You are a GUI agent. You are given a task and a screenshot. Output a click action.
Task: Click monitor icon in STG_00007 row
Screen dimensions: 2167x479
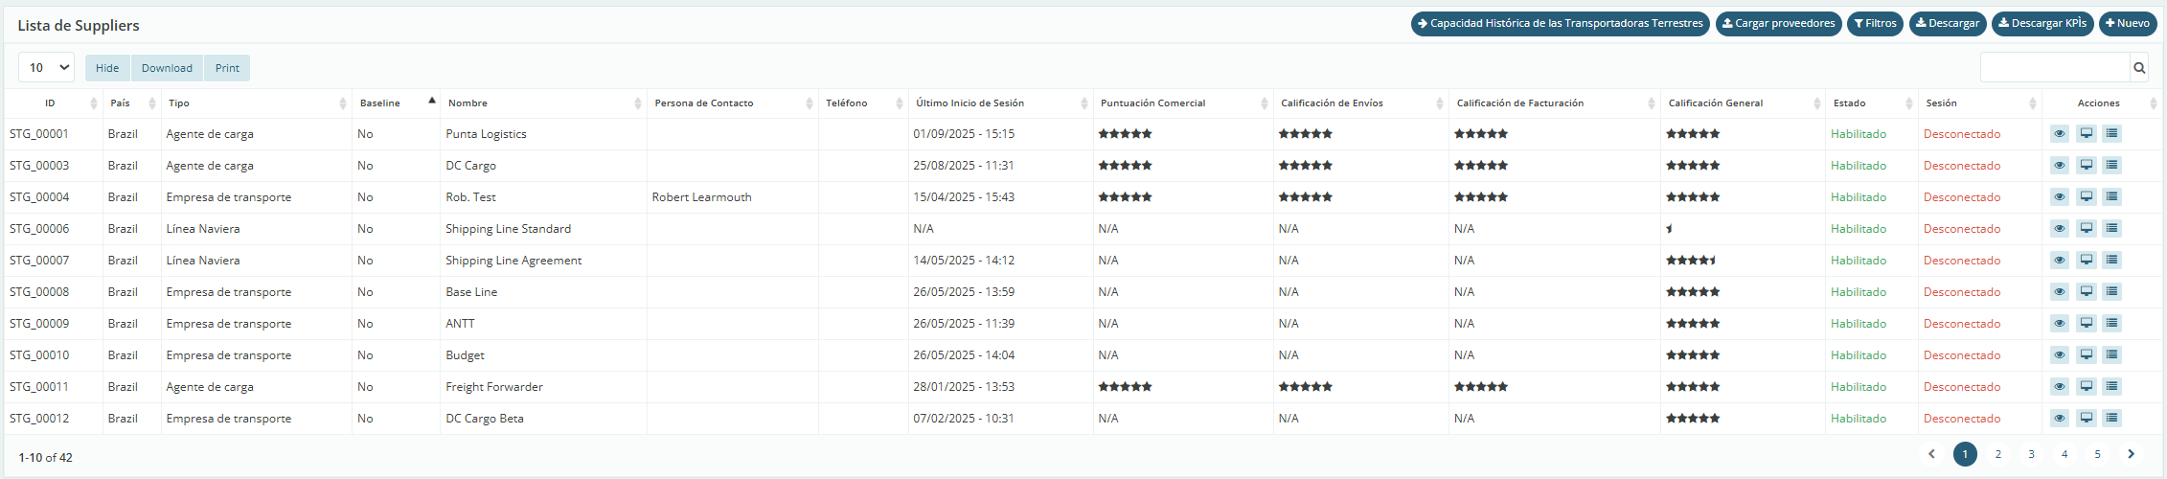point(2086,261)
